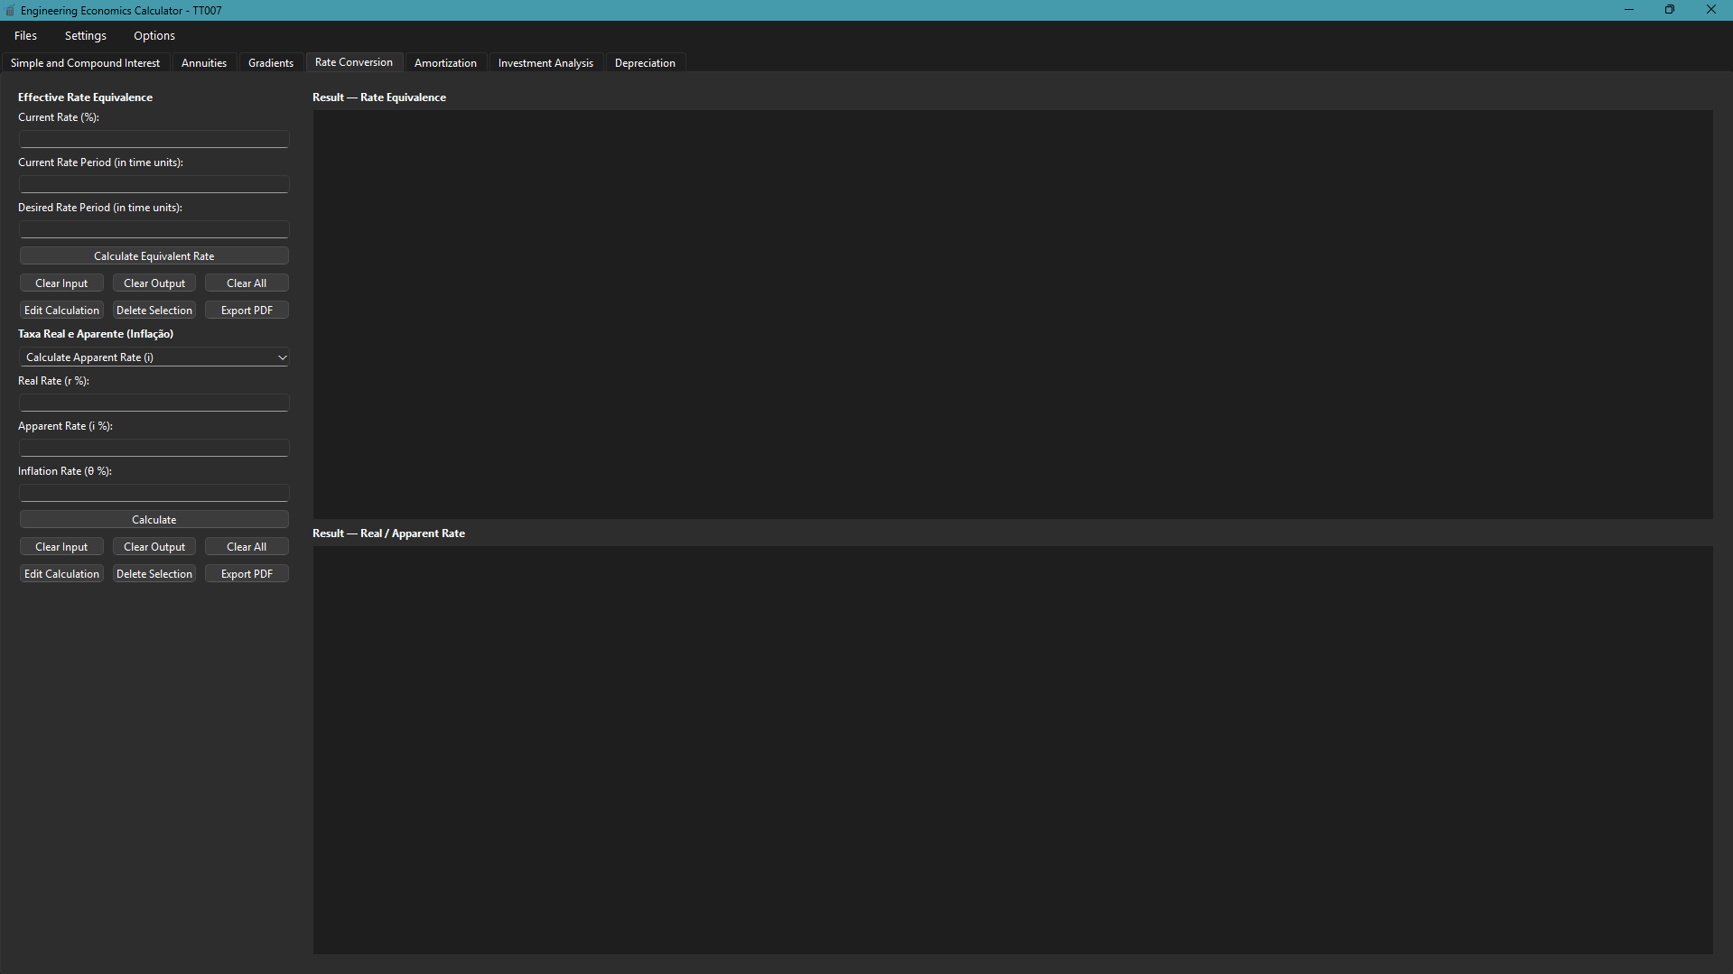The height and width of the screenshot is (974, 1733).
Task: Open the Depreciation tab
Action: [645, 63]
